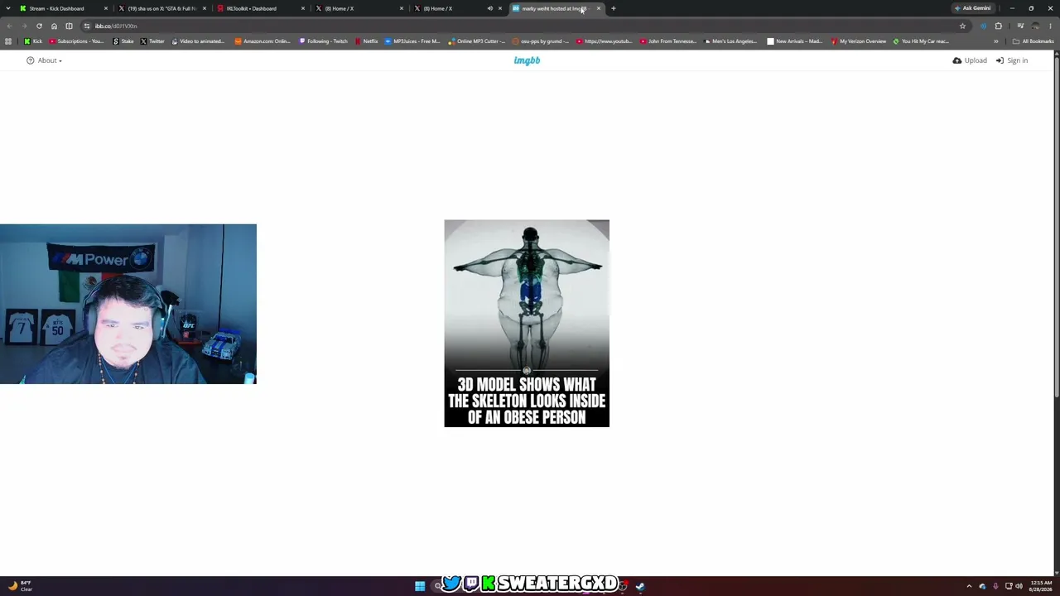Image resolution: width=1060 pixels, height=596 pixels.
Task: Open the Twitter bookmark
Action: 152,41
